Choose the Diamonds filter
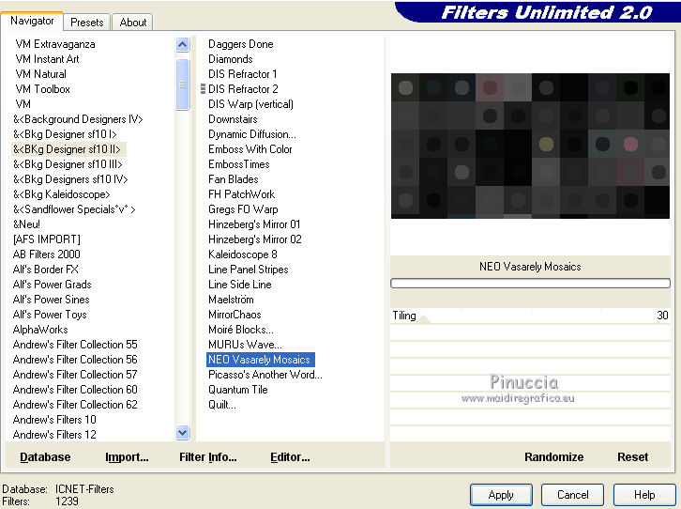The height and width of the screenshot is (509, 681). pos(230,59)
